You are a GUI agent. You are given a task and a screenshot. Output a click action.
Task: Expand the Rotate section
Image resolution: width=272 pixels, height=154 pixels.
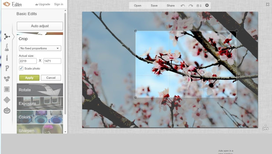40,90
